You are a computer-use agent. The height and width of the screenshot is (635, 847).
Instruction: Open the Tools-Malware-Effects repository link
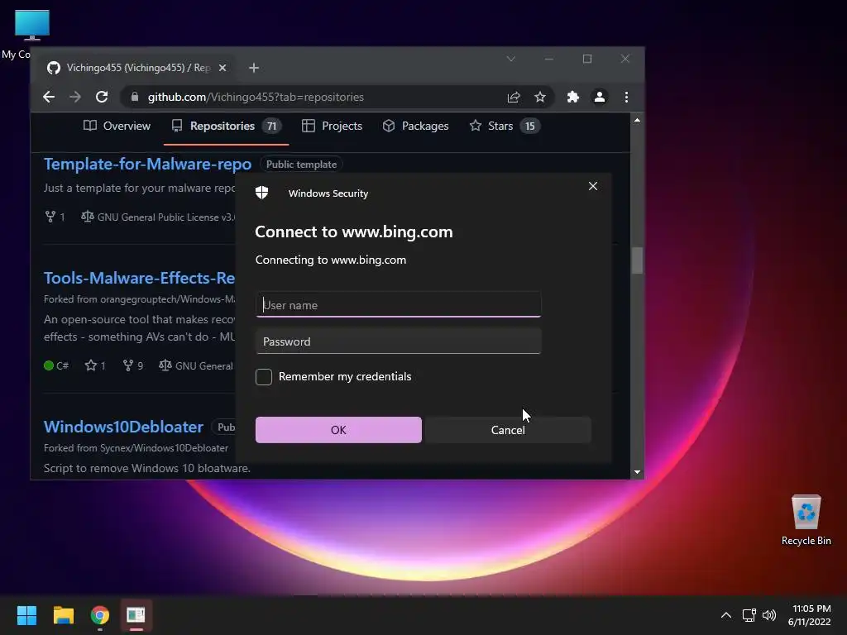tap(139, 278)
